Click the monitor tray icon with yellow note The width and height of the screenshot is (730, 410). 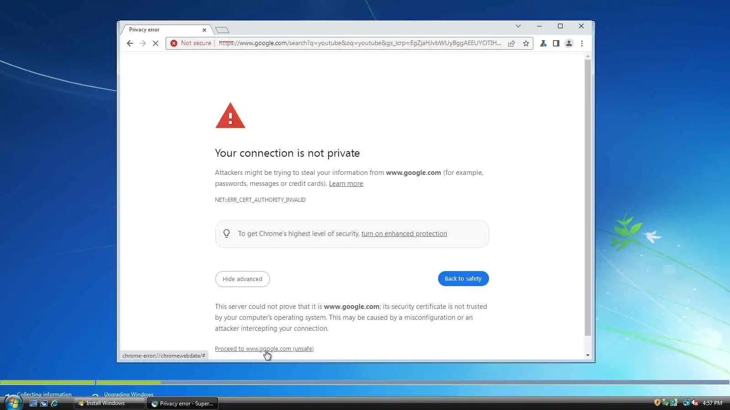click(673, 403)
